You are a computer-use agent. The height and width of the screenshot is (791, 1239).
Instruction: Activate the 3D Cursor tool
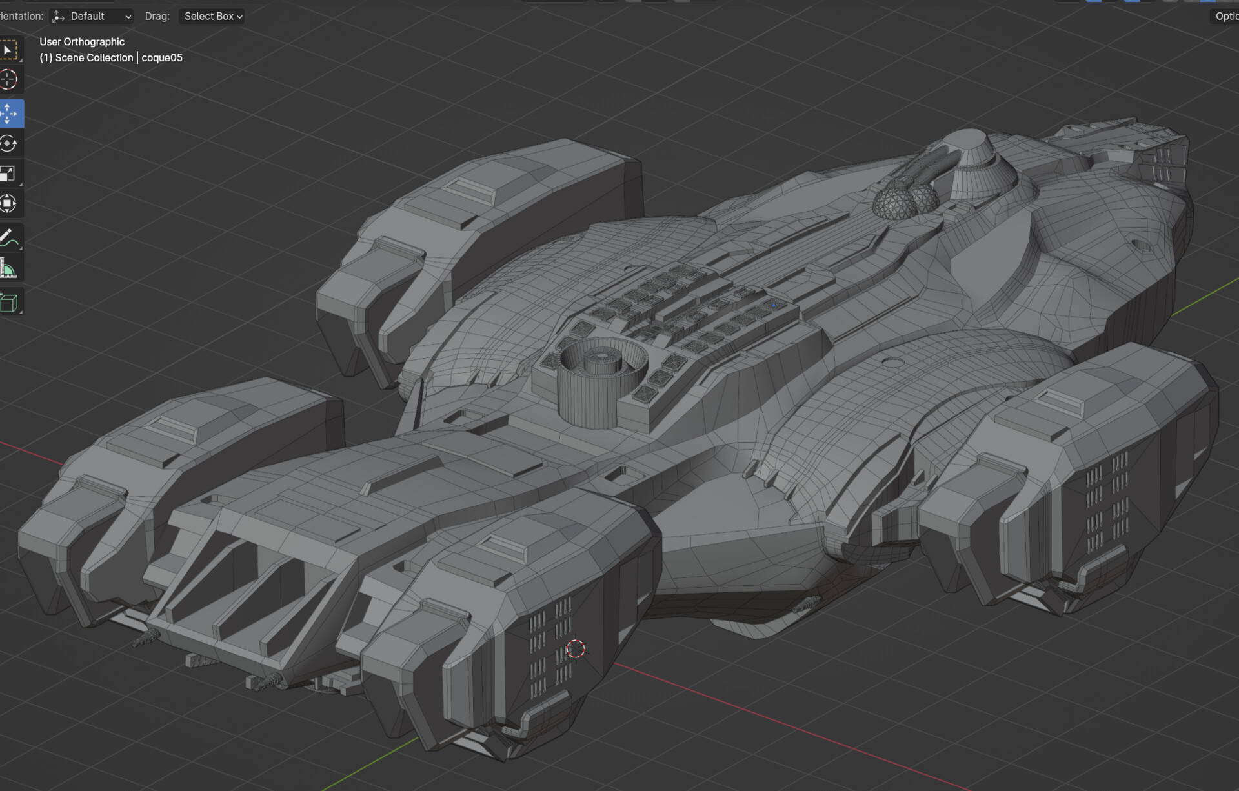coord(9,79)
